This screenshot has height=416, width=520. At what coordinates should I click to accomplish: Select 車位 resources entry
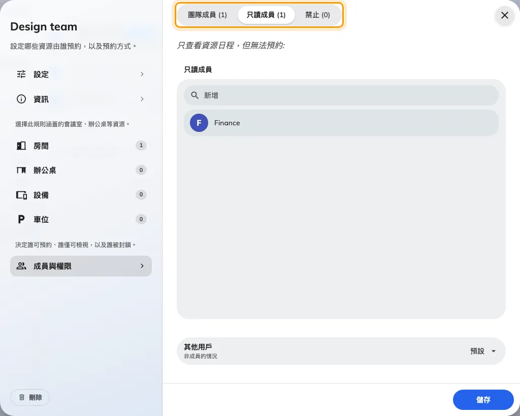point(81,219)
